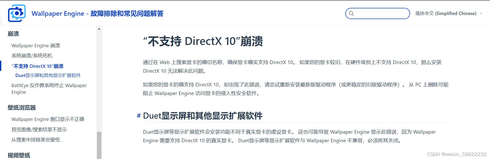Open sidebar item Wallpaper Engine 崩溃

36,45
